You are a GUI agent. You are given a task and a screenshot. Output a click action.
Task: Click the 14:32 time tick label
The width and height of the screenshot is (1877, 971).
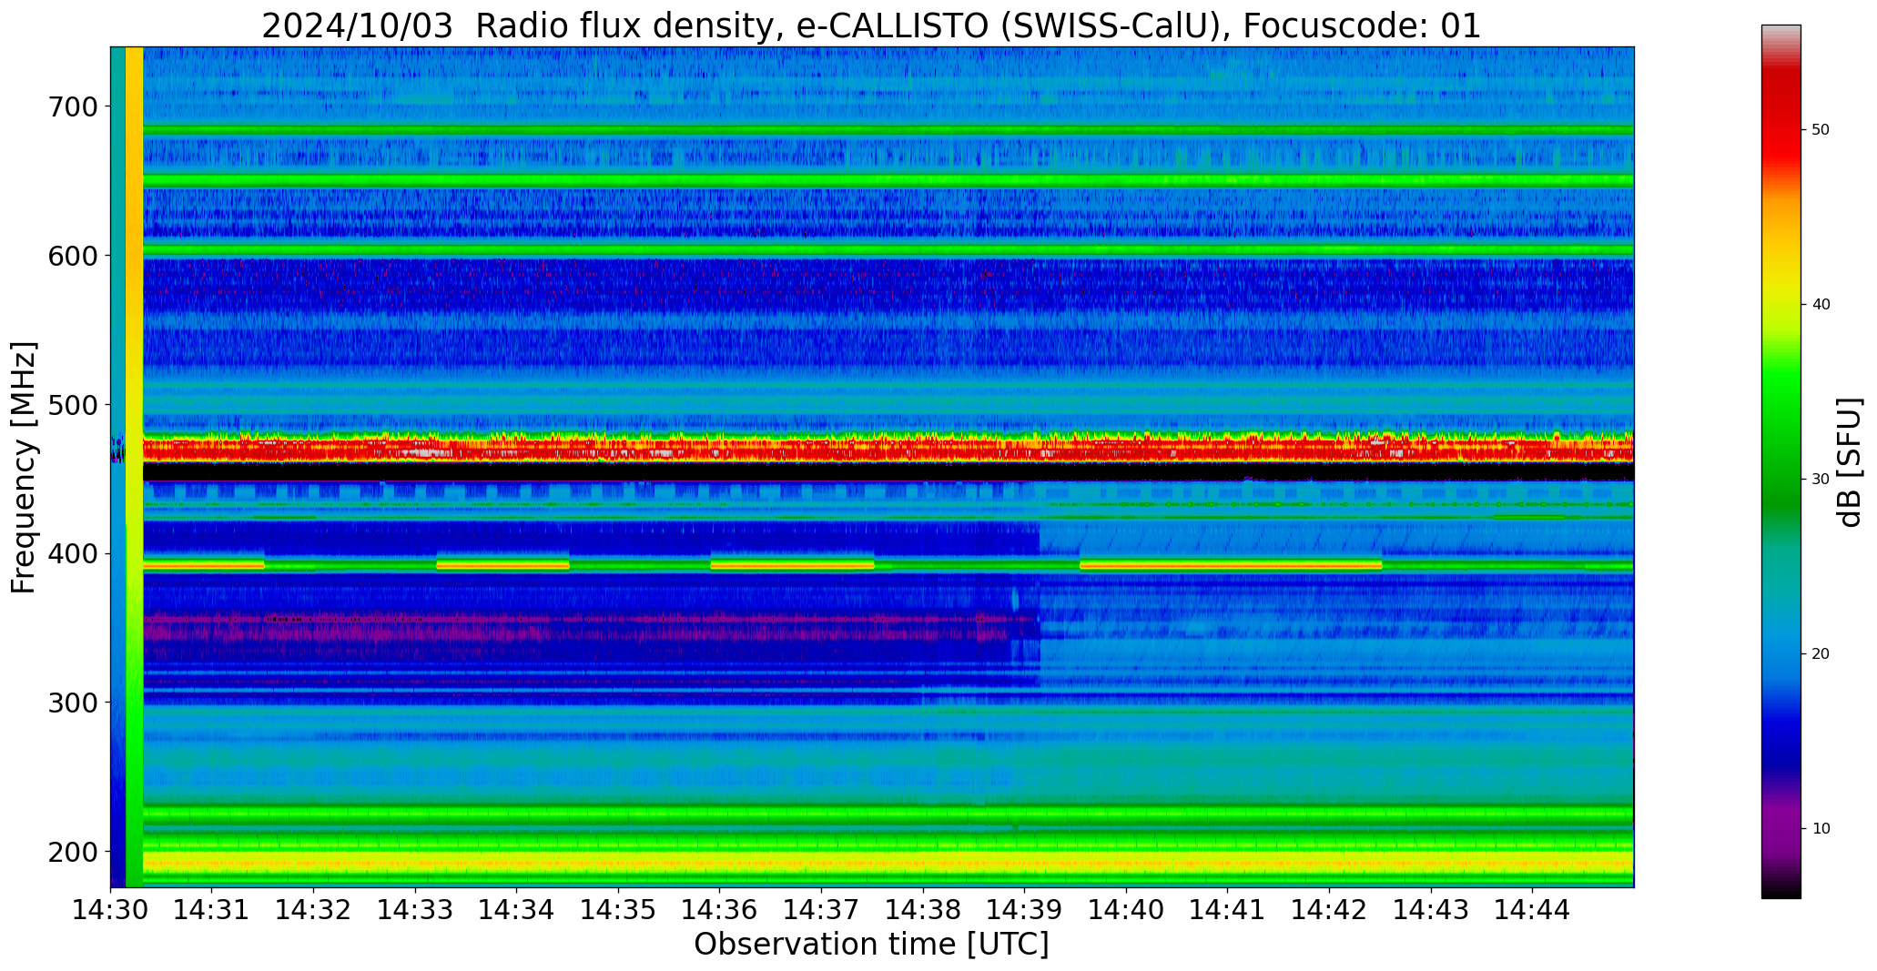coord(314,909)
